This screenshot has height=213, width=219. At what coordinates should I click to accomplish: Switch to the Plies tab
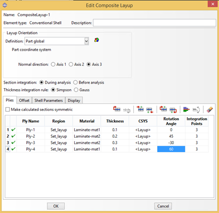[9, 100]
